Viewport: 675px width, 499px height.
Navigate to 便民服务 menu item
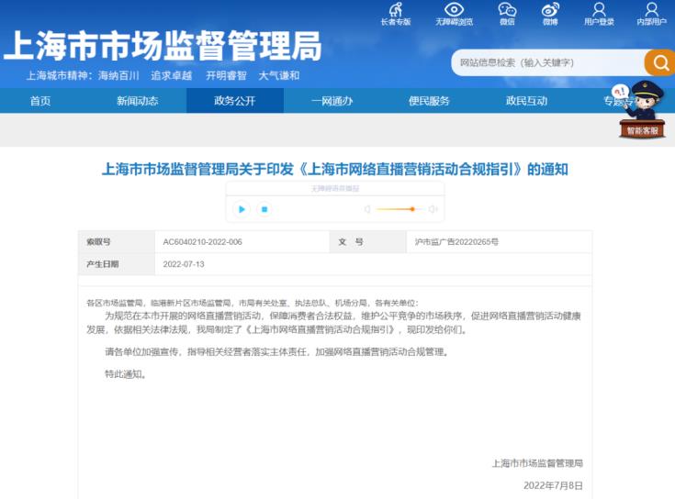429,101
